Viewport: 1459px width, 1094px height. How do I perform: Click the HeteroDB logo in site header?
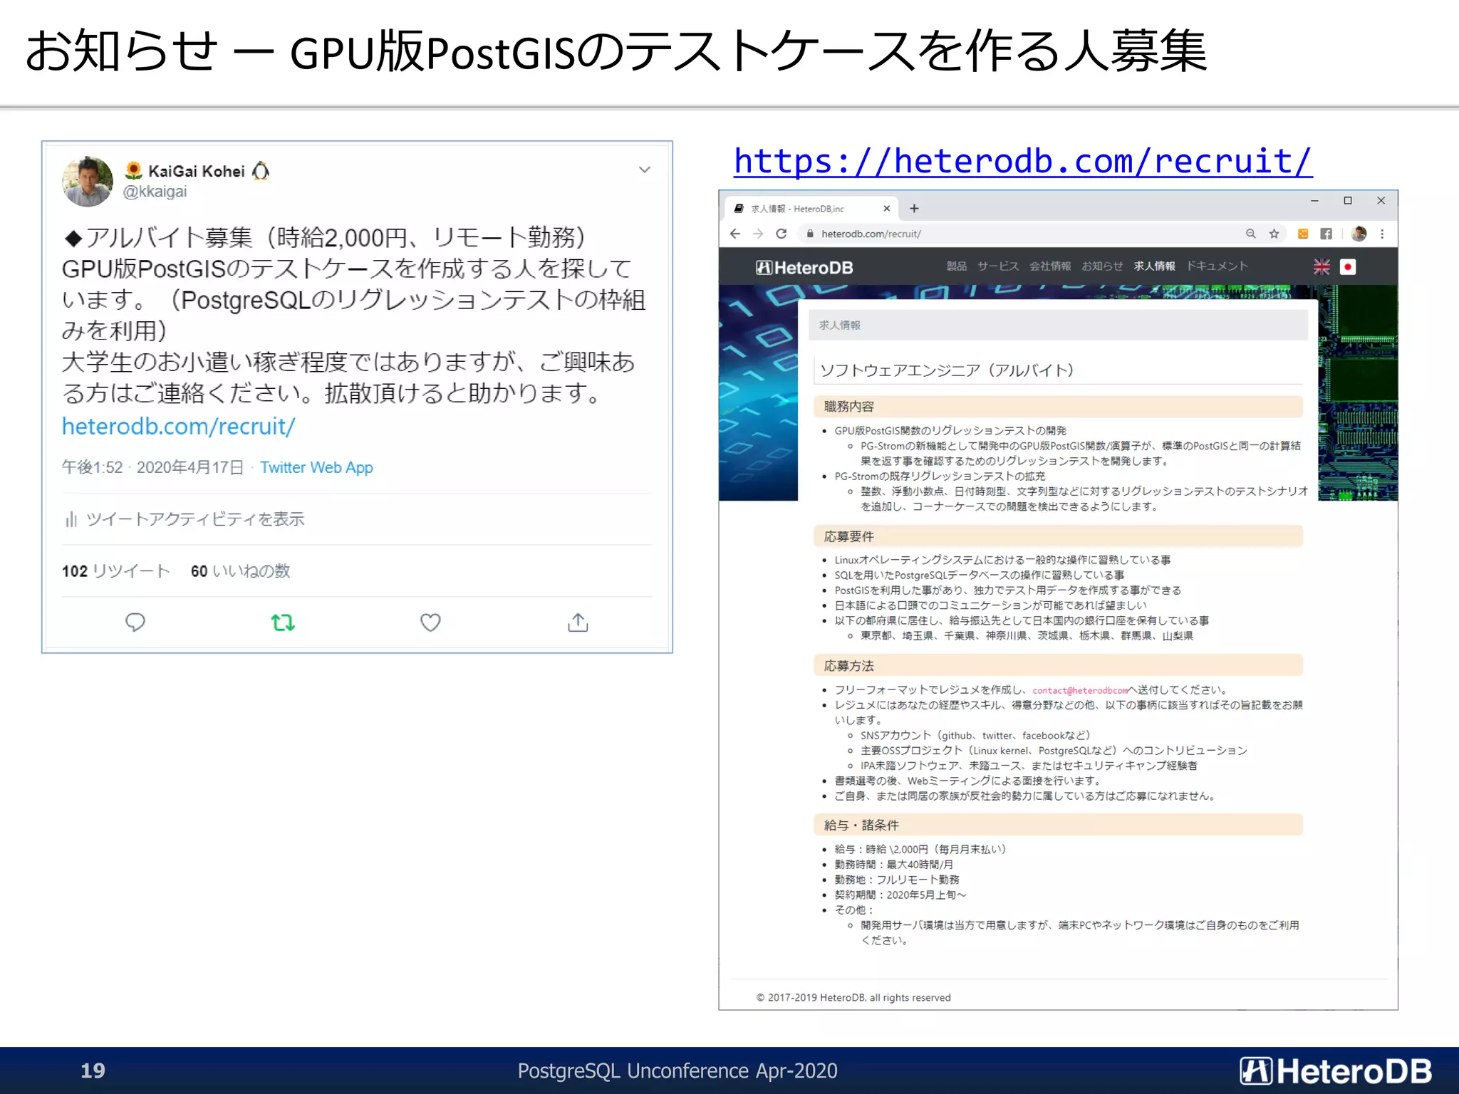tap(804, 268)
